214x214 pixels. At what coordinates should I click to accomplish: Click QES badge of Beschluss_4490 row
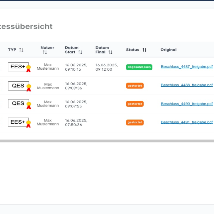coord(20,104)
